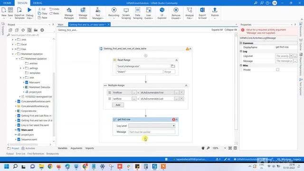Click the Sheet1 name field

[139, 72]
